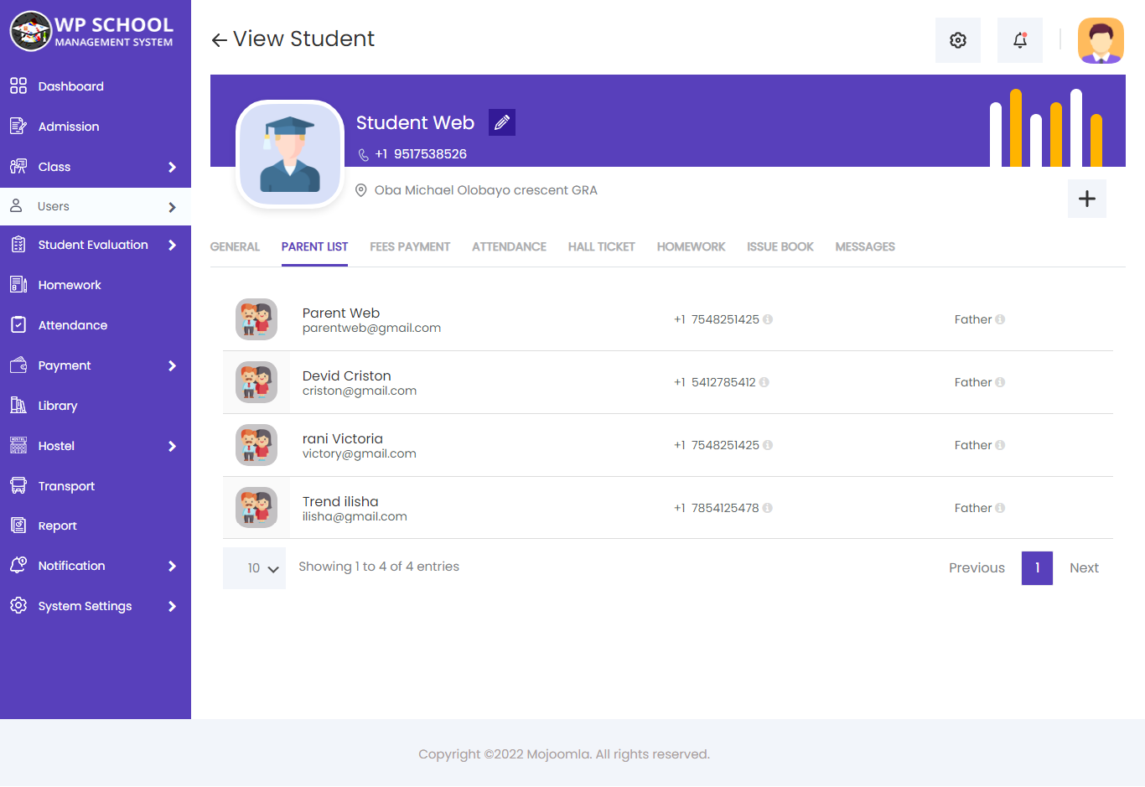
Task: Open notifications via the bell icon
Action: (1019, 39)
